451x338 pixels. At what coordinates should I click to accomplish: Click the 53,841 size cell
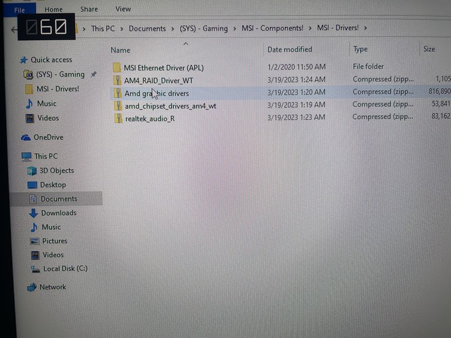(441, 104)
